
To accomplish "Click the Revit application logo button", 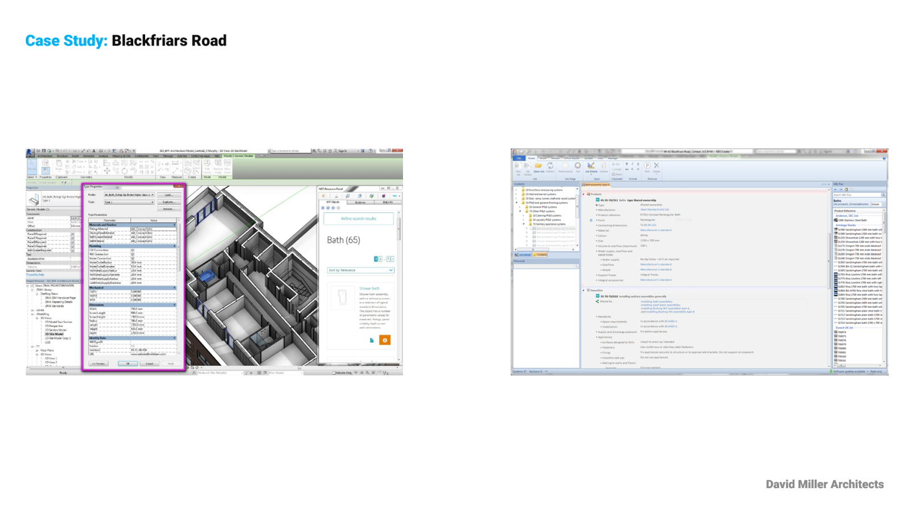I will (x=30, y=152).
